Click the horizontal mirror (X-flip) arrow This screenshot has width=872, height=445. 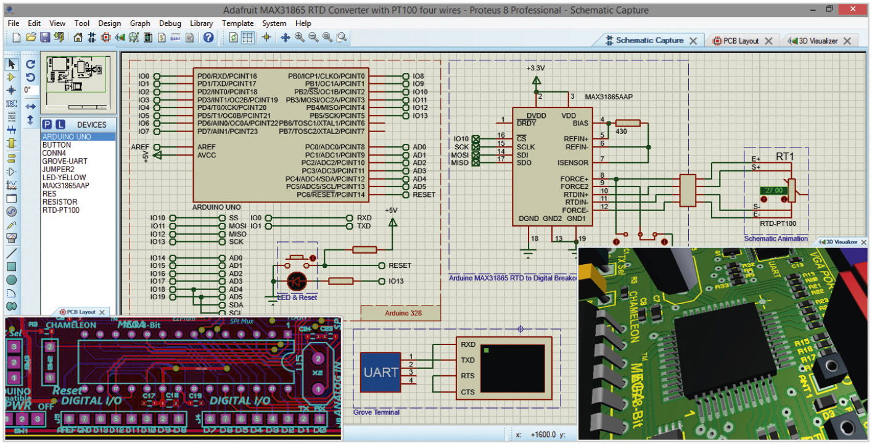[x=30, y=107]
